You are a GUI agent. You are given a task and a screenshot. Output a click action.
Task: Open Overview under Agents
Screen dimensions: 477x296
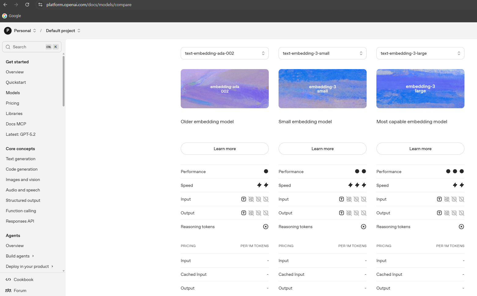[x=15, y=246]
